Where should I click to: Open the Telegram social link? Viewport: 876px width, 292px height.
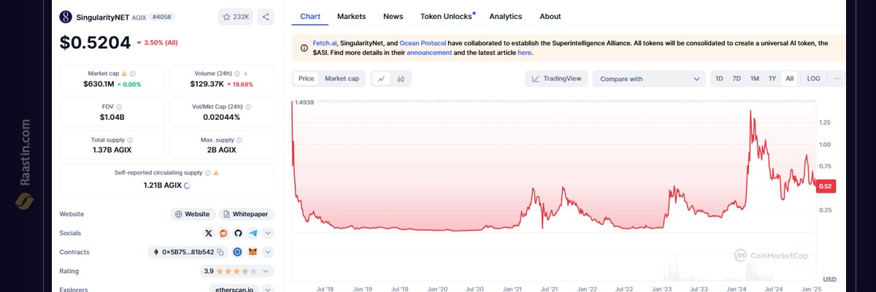coord(253,233)
